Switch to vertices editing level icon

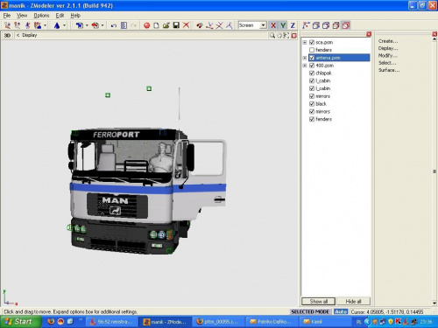tap(7, 25)
